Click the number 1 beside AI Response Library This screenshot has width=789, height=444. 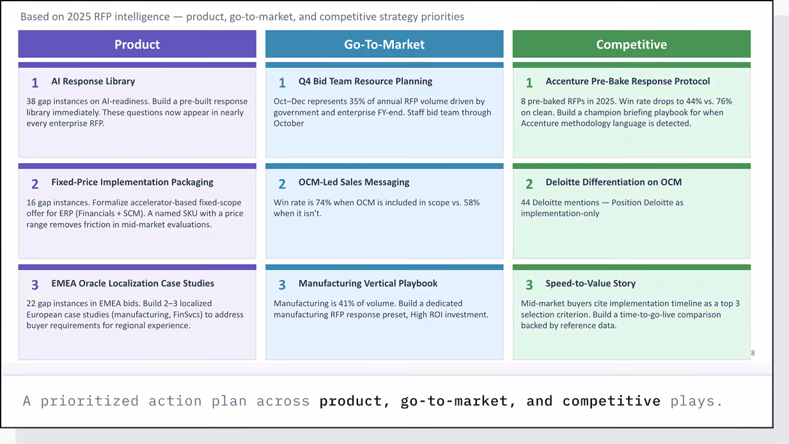[35, 83]
